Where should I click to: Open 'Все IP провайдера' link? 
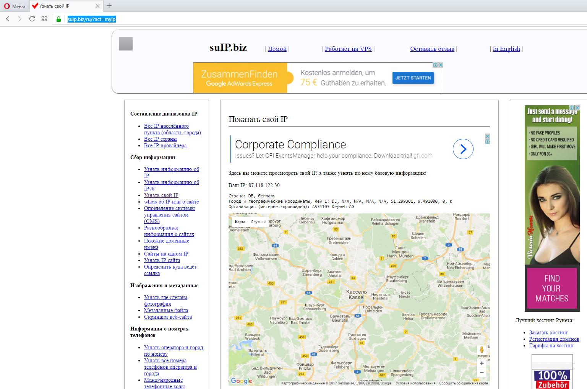[165, 145]
